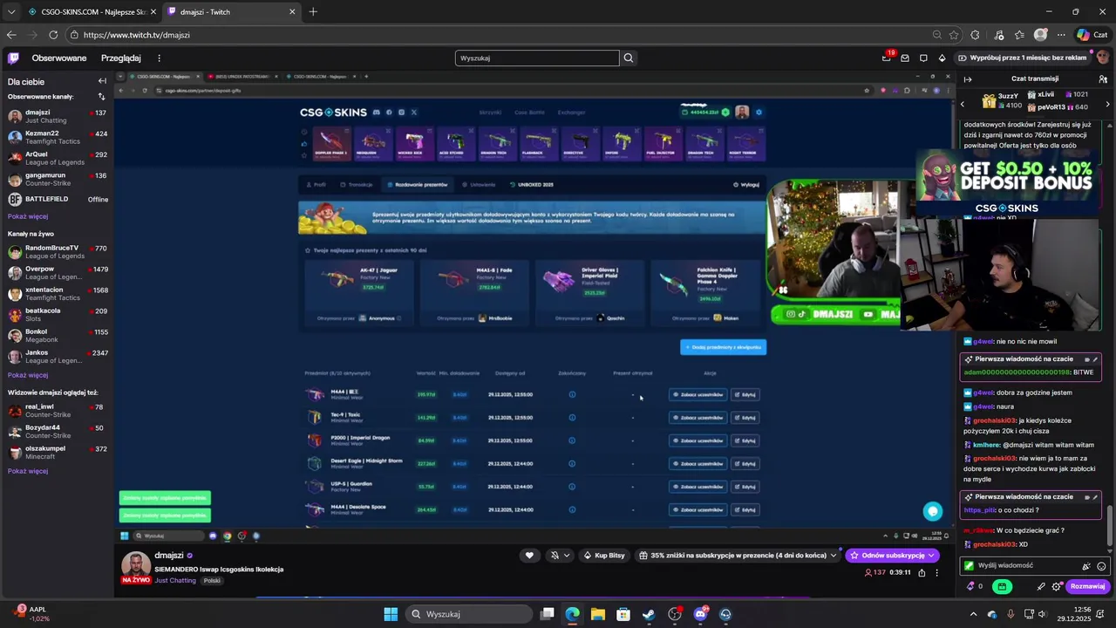
Task: Open stream more options three dots
Action: click(x=937, y=573)
